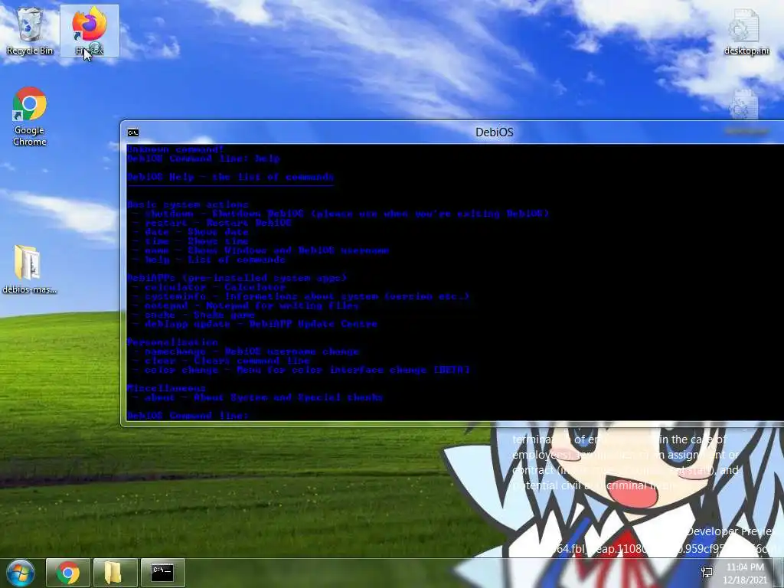
Task: Click 'systeminfo - Informations about system' line
Action: [x=301, y=296]
